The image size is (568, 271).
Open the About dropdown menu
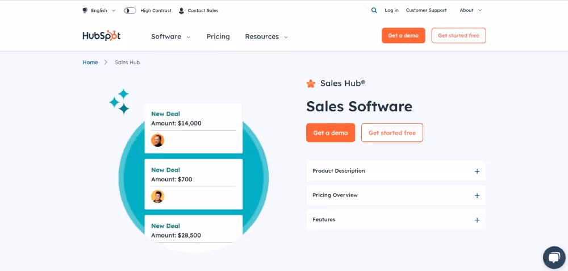tap(470, 10)
